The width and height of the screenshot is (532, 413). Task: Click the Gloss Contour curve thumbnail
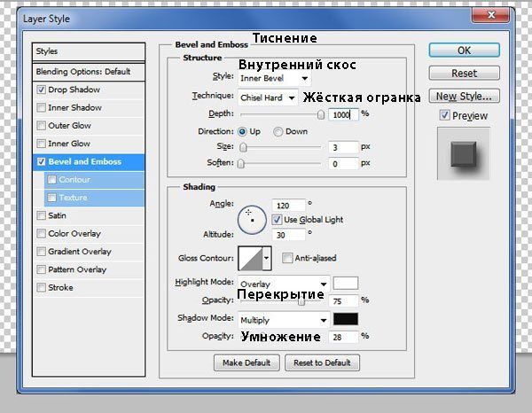(250, 259)
